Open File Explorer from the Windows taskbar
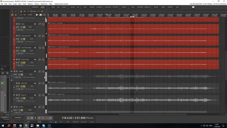Screen dimensions: 227x128 38,126
